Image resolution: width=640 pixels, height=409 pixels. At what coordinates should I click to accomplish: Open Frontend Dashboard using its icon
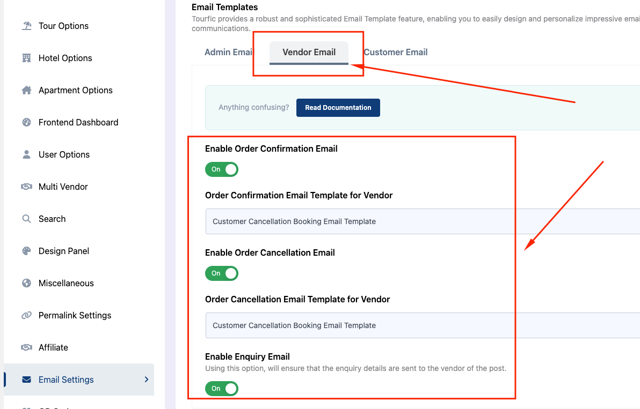point(26,122)
